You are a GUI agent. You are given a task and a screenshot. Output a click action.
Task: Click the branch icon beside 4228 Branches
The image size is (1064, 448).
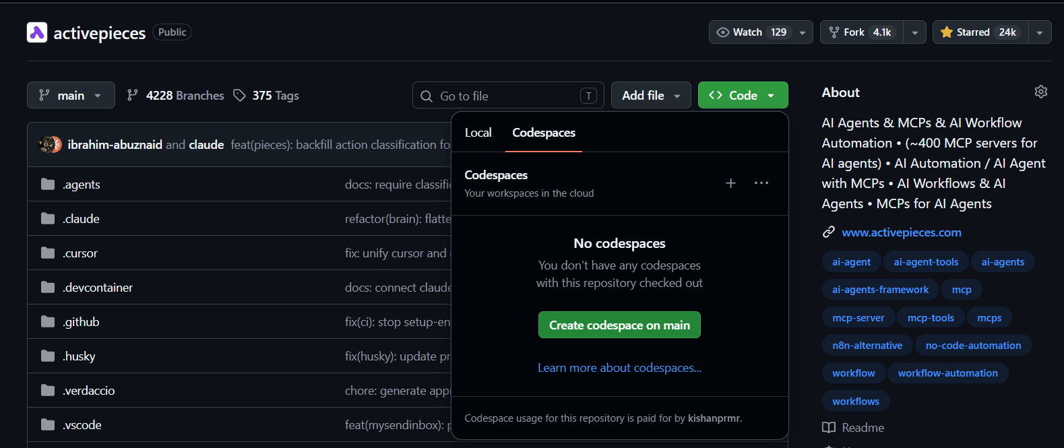pos(133,96)
